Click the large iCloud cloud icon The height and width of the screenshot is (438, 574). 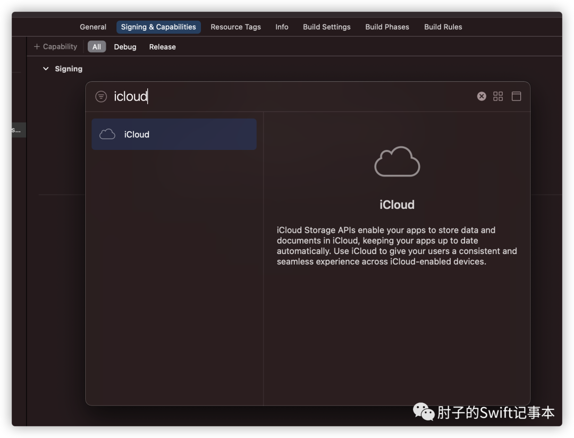click(397, 162)
